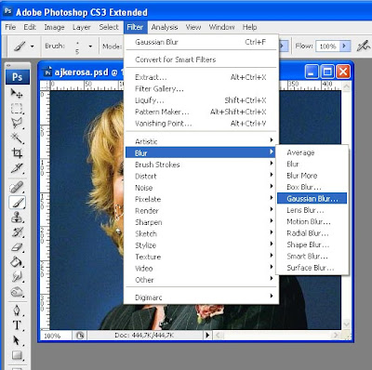The width and height of the screenshot is (372, 370).
Task: Expand the Digimarc submenu
Action: tap(201, 297)
